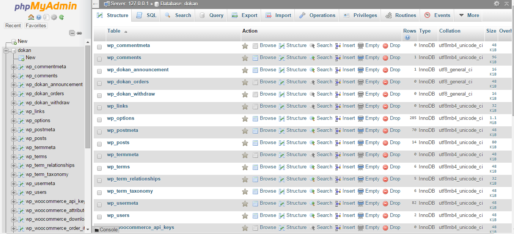The height and width of the screenshot is (234, 514).
Task: Expand wp_commentmeta in the sidebar tree
Action: click(x=14, y=67)
